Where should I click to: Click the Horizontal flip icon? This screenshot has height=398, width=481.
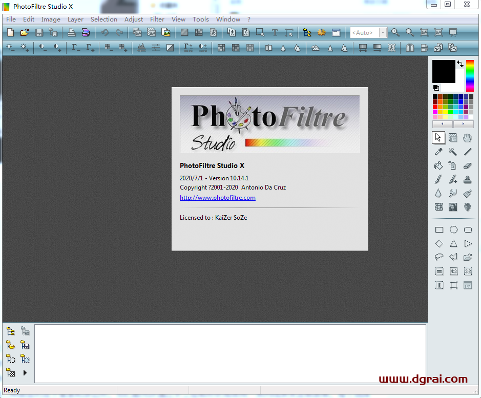coord(410,48)
